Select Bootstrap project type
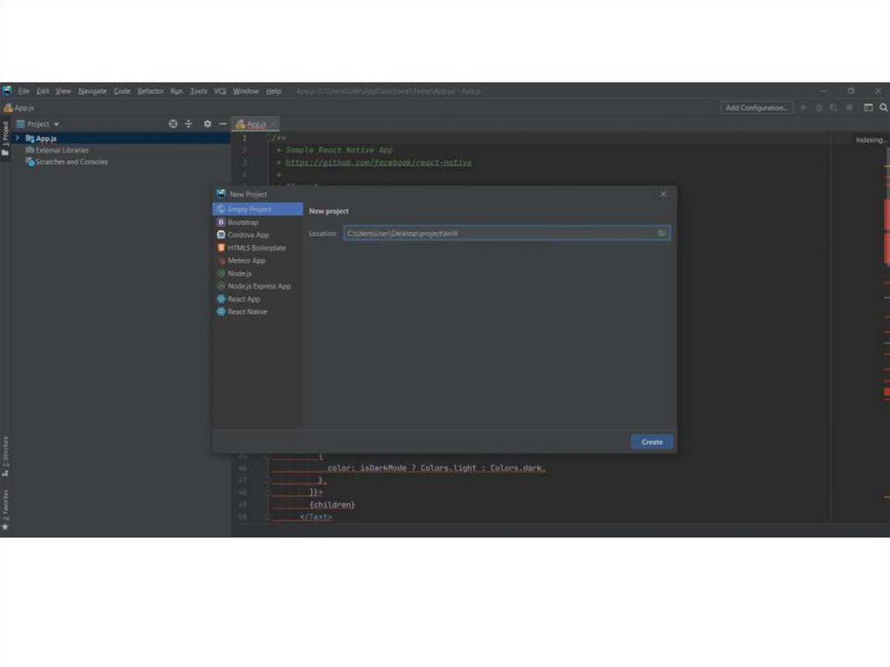 click(242, 223)
